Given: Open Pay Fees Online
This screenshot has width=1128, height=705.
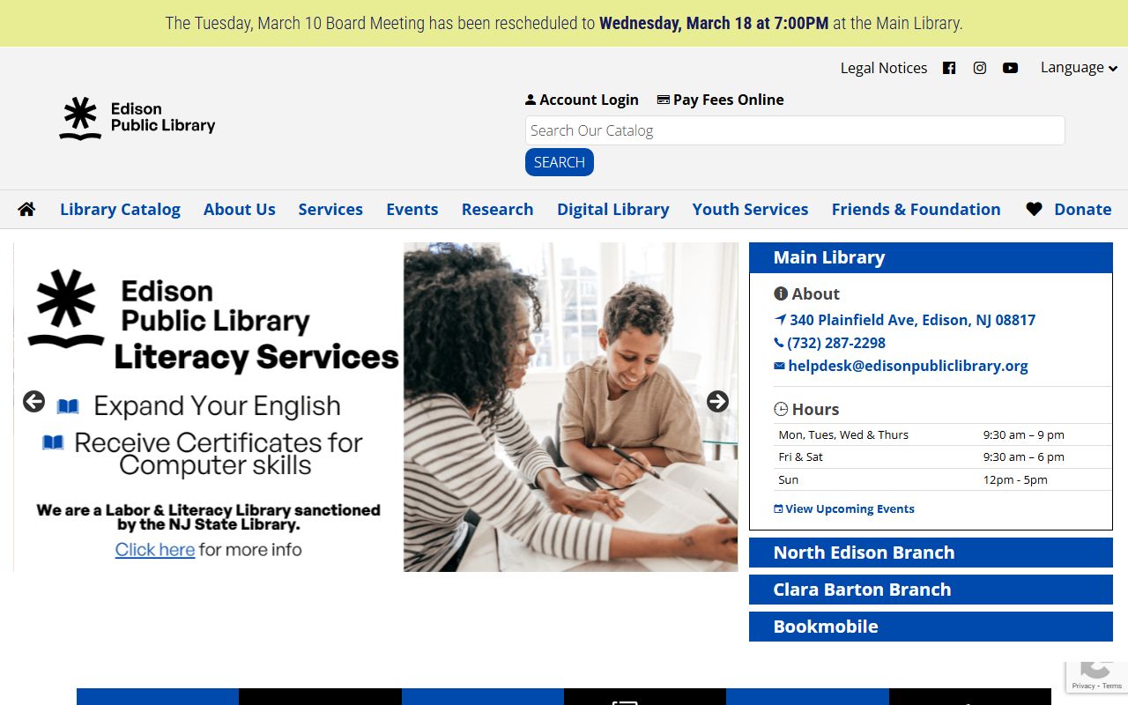Looking at the screenshot, I should [x=721, y=100].
